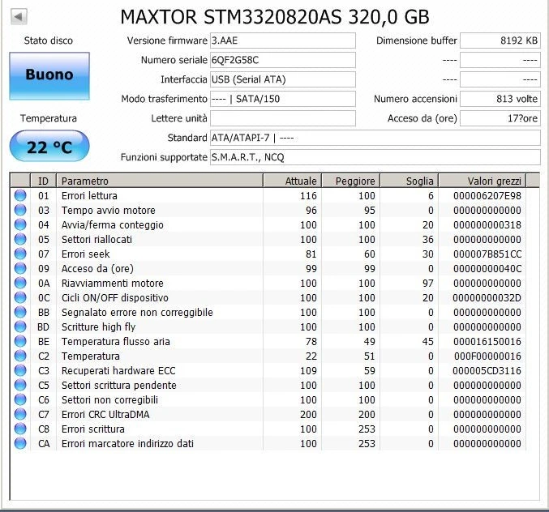Sort by the Parametro column header
Image resolution: width=549 pixels, height=512 pixels.
click(160, 181)
